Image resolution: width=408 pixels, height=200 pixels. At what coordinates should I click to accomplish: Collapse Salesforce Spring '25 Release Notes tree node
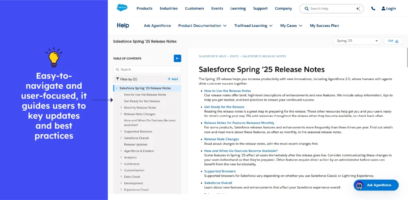(x=116, y=88)
